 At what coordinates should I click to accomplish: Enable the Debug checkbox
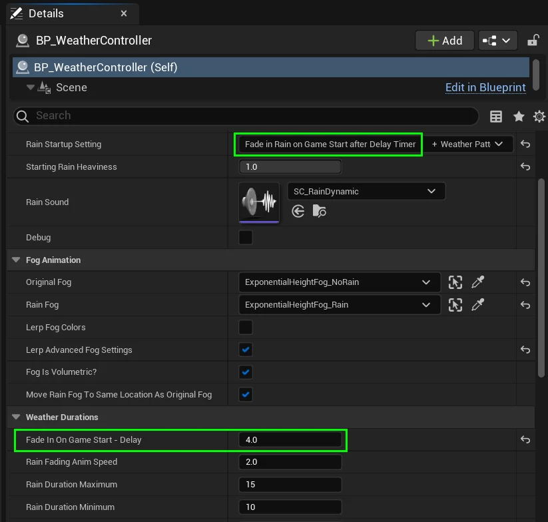[x=246, y=237]
